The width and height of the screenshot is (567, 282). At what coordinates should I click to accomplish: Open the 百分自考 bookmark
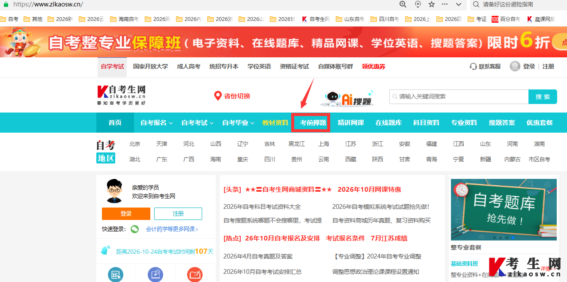click(x=506, y=19)
